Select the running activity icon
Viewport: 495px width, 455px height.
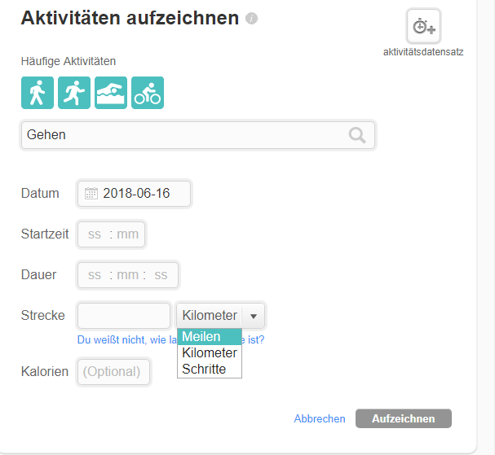tap(74, 93)
